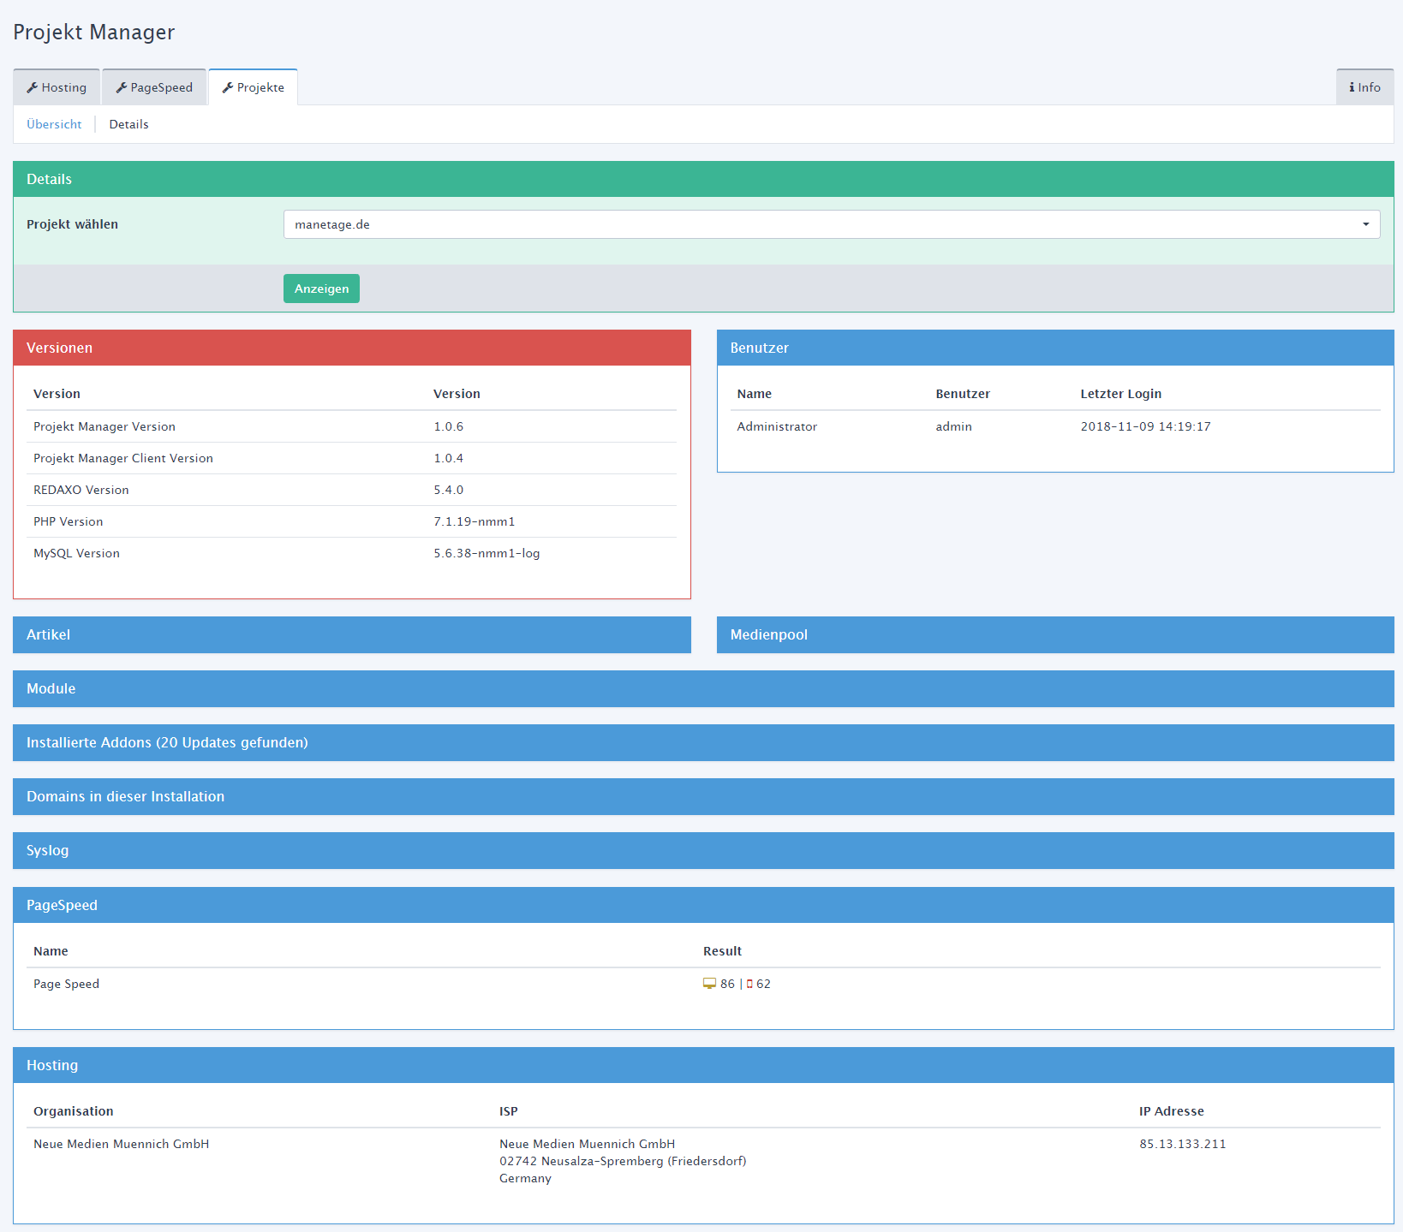Click mobile score 62
This screenshot has height=1232, width=1403.
click(x=763, y=984)
